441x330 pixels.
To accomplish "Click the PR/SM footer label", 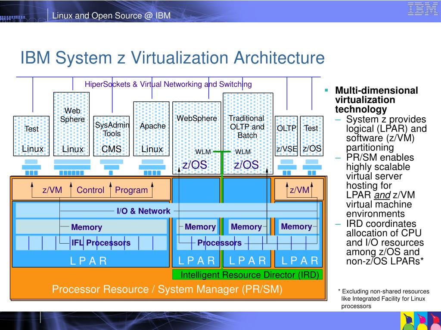I will click(x=168, y=289).
